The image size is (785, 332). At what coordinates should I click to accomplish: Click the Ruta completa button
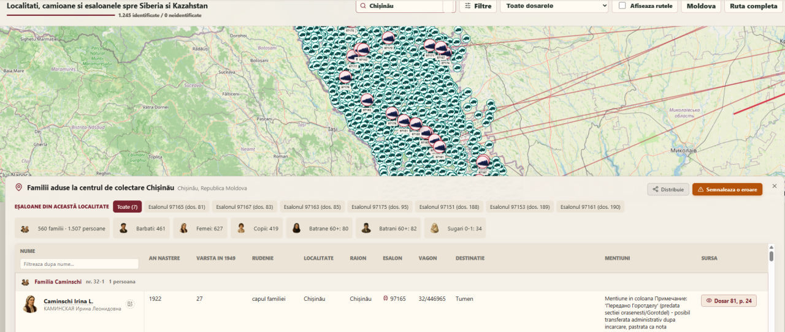(754, 6)
